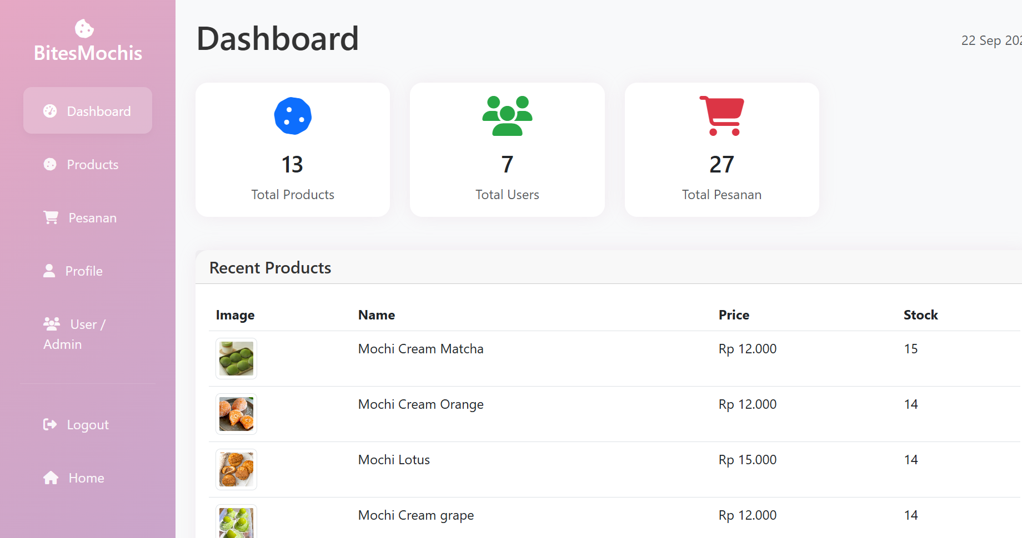Click the BitesMochis cookie logo icon
The height and width of the screenshot is (538, 1022).
pos(84,29)
